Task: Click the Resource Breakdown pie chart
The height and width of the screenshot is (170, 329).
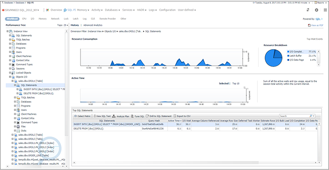Action: [x=273, y=58]
